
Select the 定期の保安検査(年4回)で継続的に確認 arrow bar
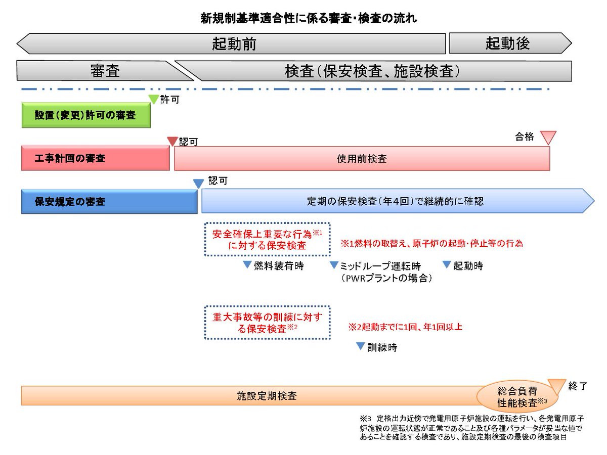(398, 201)
